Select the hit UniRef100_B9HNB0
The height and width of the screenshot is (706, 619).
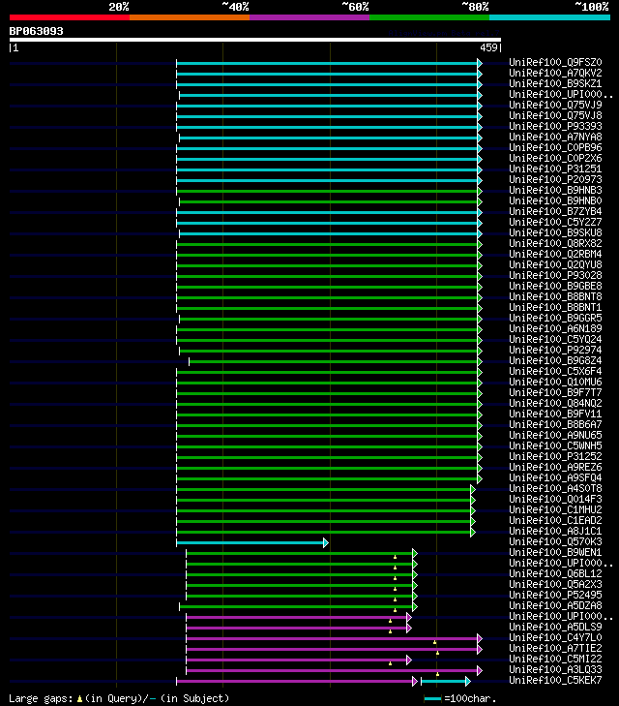555,200
